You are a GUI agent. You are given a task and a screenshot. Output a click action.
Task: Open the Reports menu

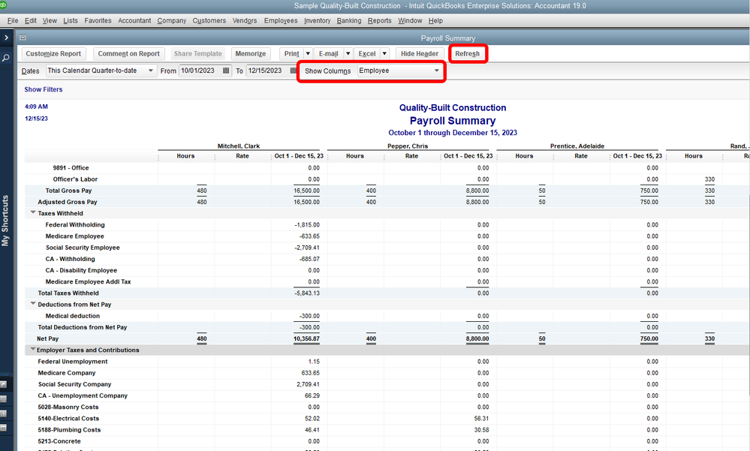point(379,20)
